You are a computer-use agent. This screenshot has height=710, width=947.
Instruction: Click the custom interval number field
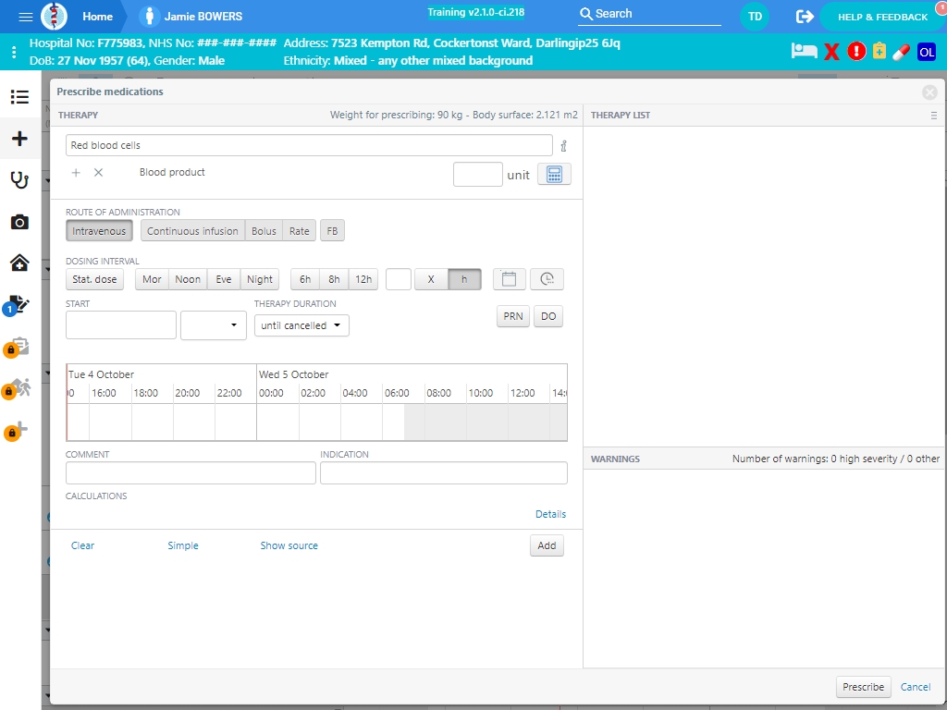[x=399, y=279]
